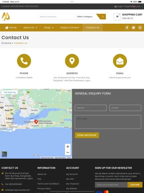This screenshot has width=144, height=193.
Task: Click SHOPPING CART heading text
Action: 132,15
